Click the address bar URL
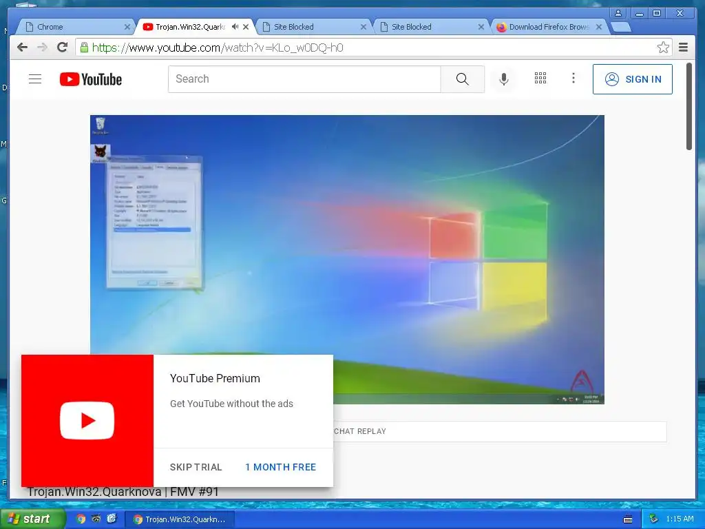 coord(218,48)
